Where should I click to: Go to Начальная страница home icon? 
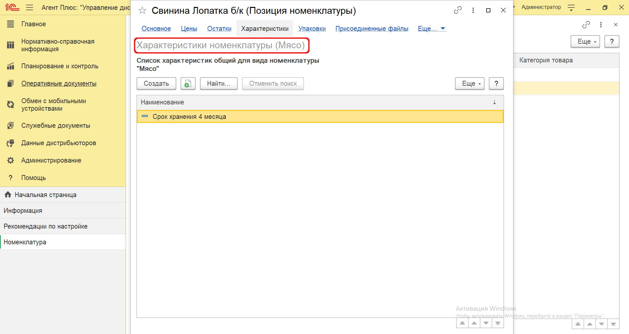tap(8, 195)
